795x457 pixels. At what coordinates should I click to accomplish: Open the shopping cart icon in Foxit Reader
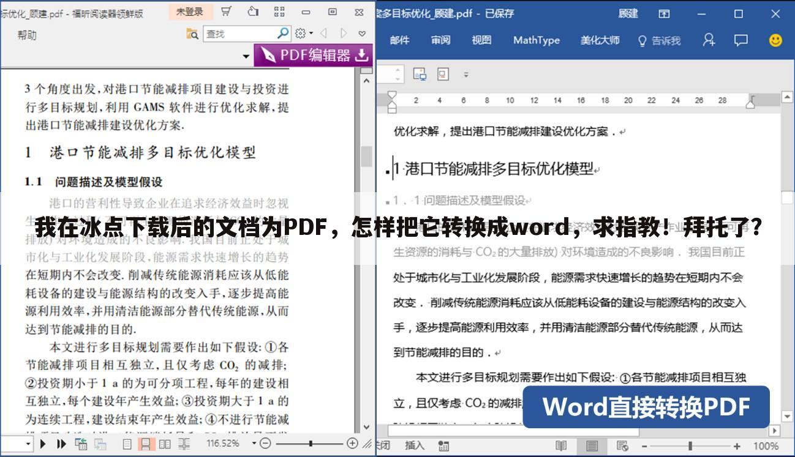point(226,12)
